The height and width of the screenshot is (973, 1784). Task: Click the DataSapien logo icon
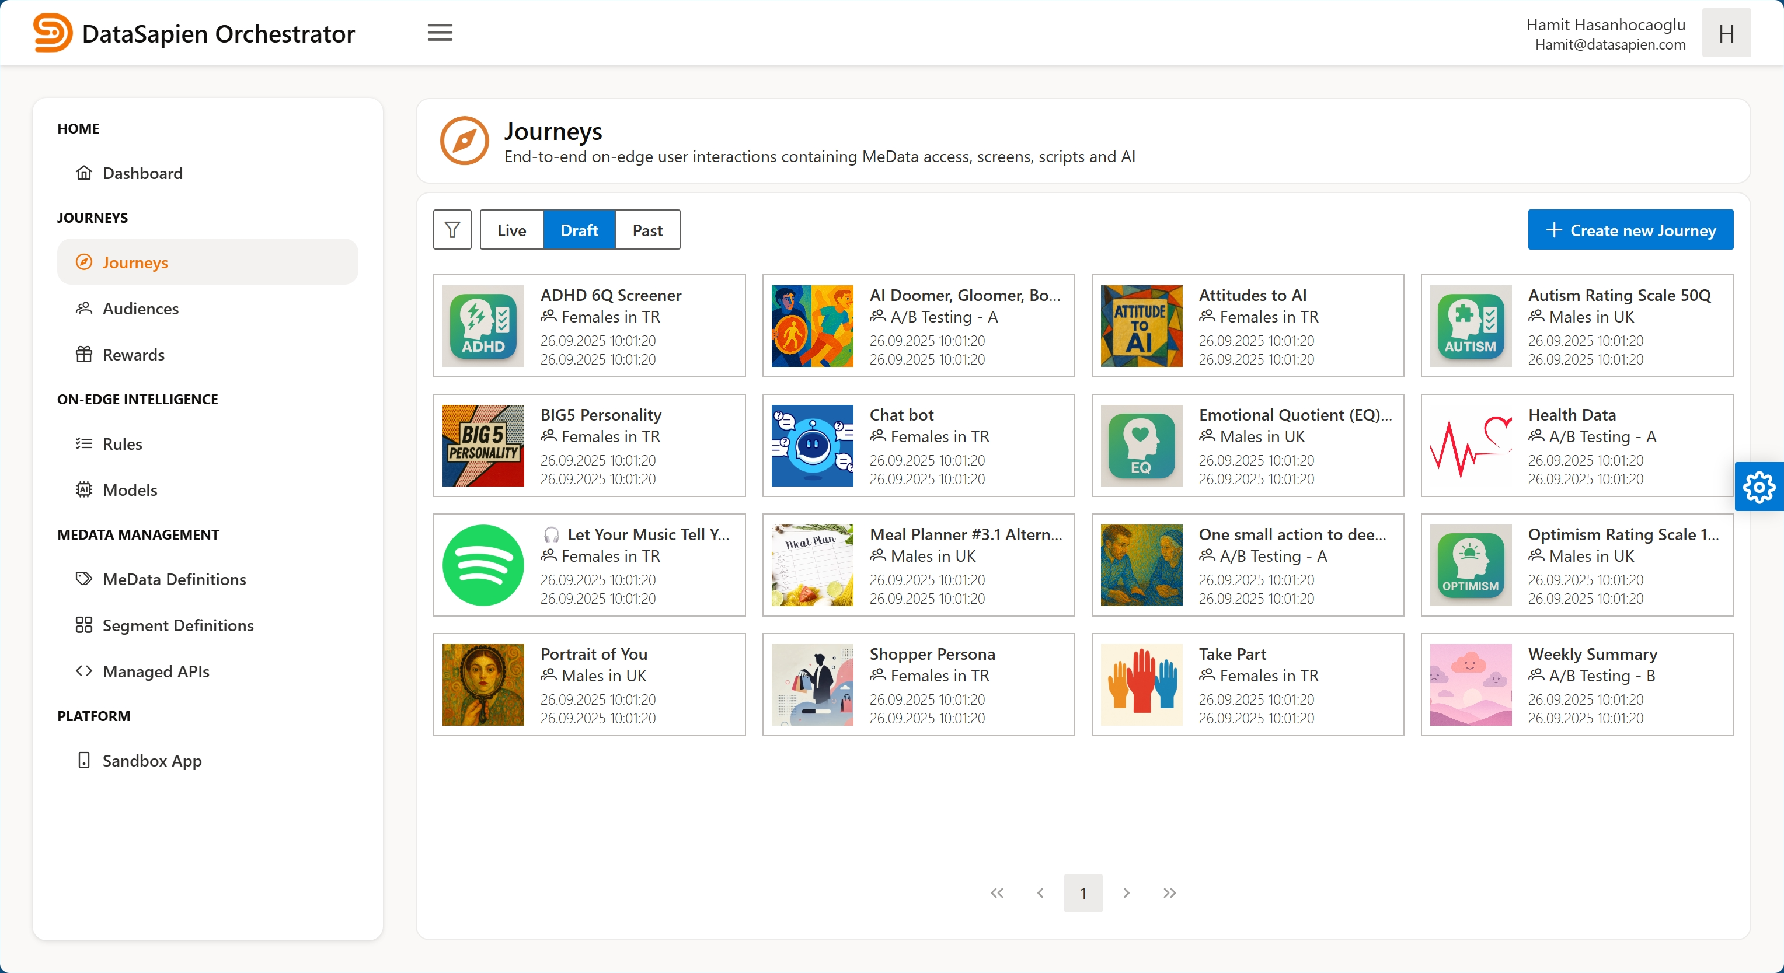[x=52, y=33]
